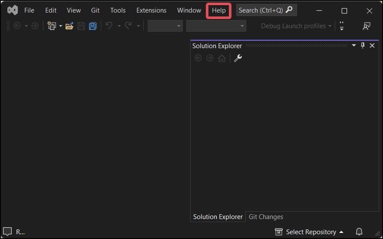Expand the New Project dropdown arrow
This screenshot has height=239, width=383.
(61, 26)
